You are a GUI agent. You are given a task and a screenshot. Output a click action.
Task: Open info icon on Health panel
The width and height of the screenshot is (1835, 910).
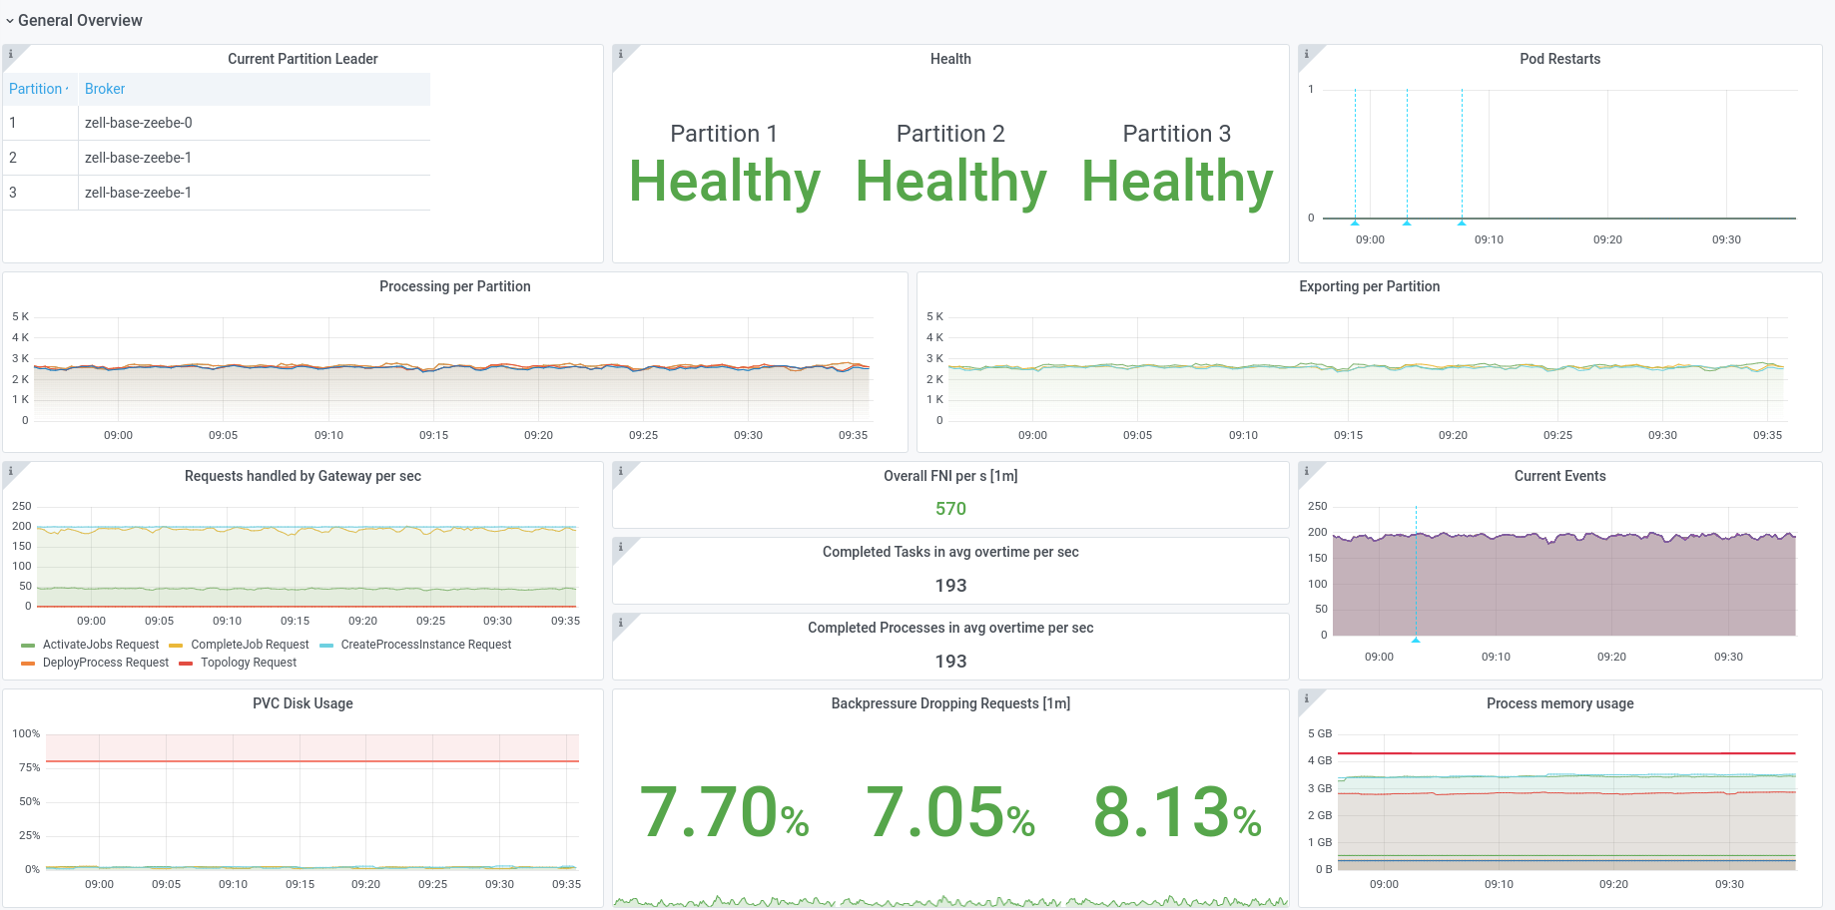[x=621, y=54]
